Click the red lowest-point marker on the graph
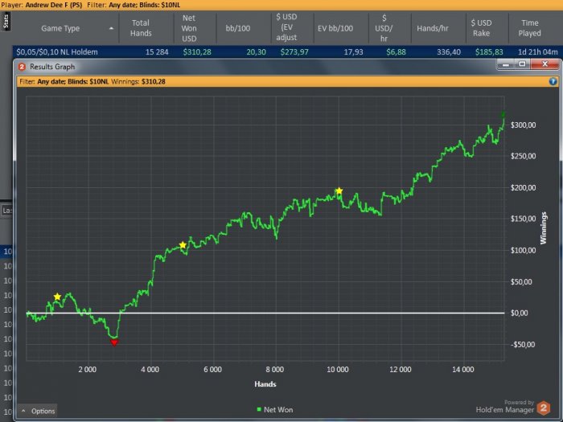 tap(114, 342)
